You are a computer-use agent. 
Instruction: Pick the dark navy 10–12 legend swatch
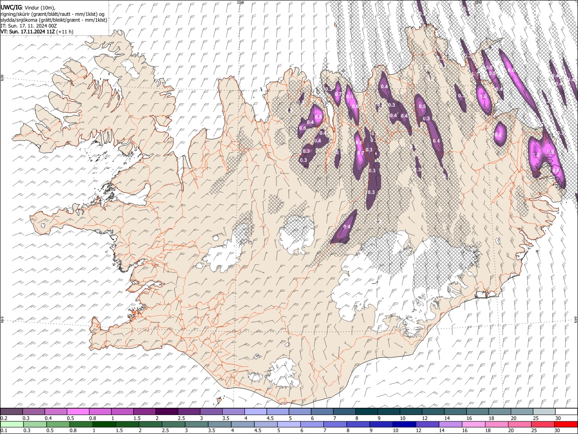click(404, 424)
